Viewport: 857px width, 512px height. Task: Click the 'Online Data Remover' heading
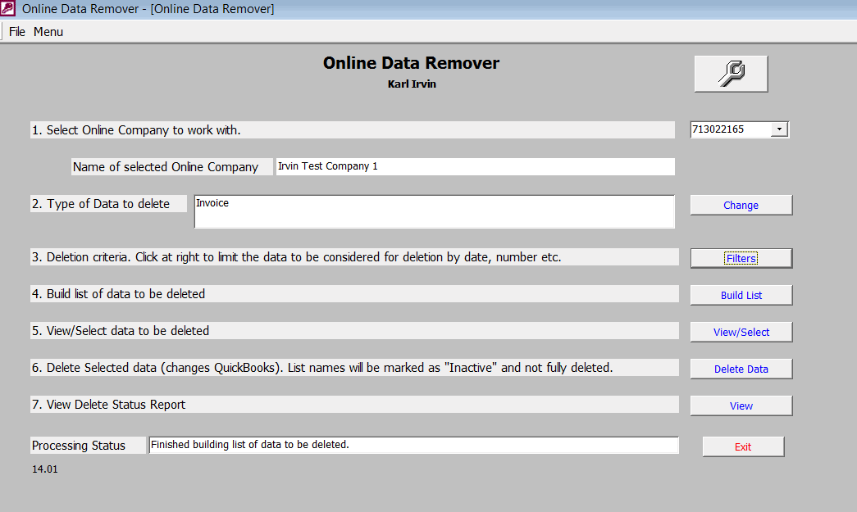411,63
